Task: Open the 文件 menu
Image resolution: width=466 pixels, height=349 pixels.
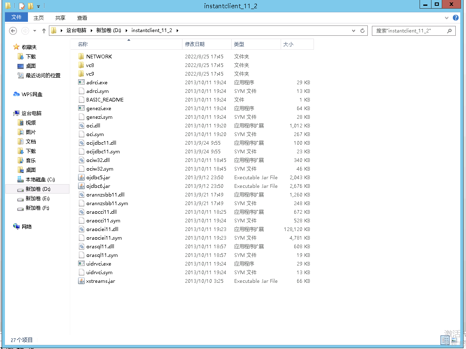Action: [x=16, y=17]
